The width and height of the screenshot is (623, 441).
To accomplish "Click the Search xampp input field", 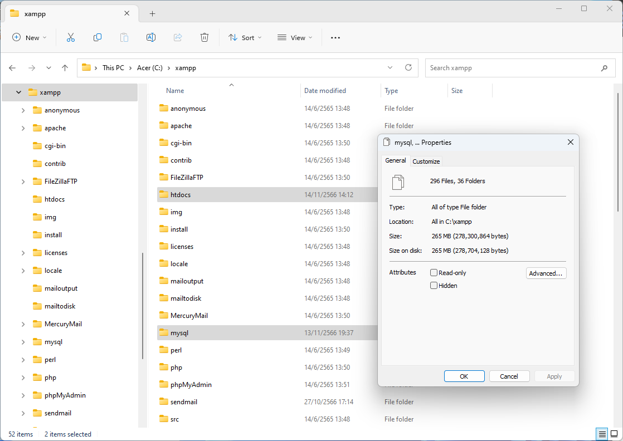I will click(x=513, y=68).
